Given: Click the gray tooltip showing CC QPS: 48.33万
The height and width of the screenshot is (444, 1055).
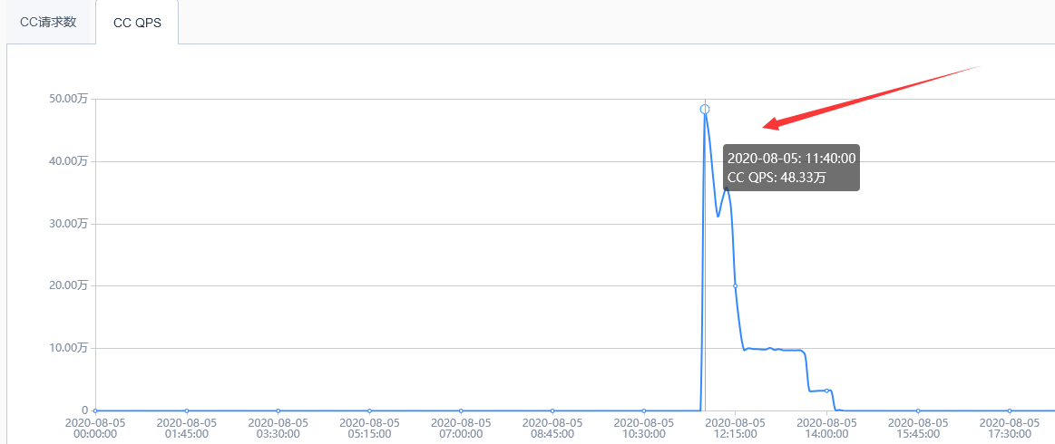Looking at the screenshot, I should [791, 168].
